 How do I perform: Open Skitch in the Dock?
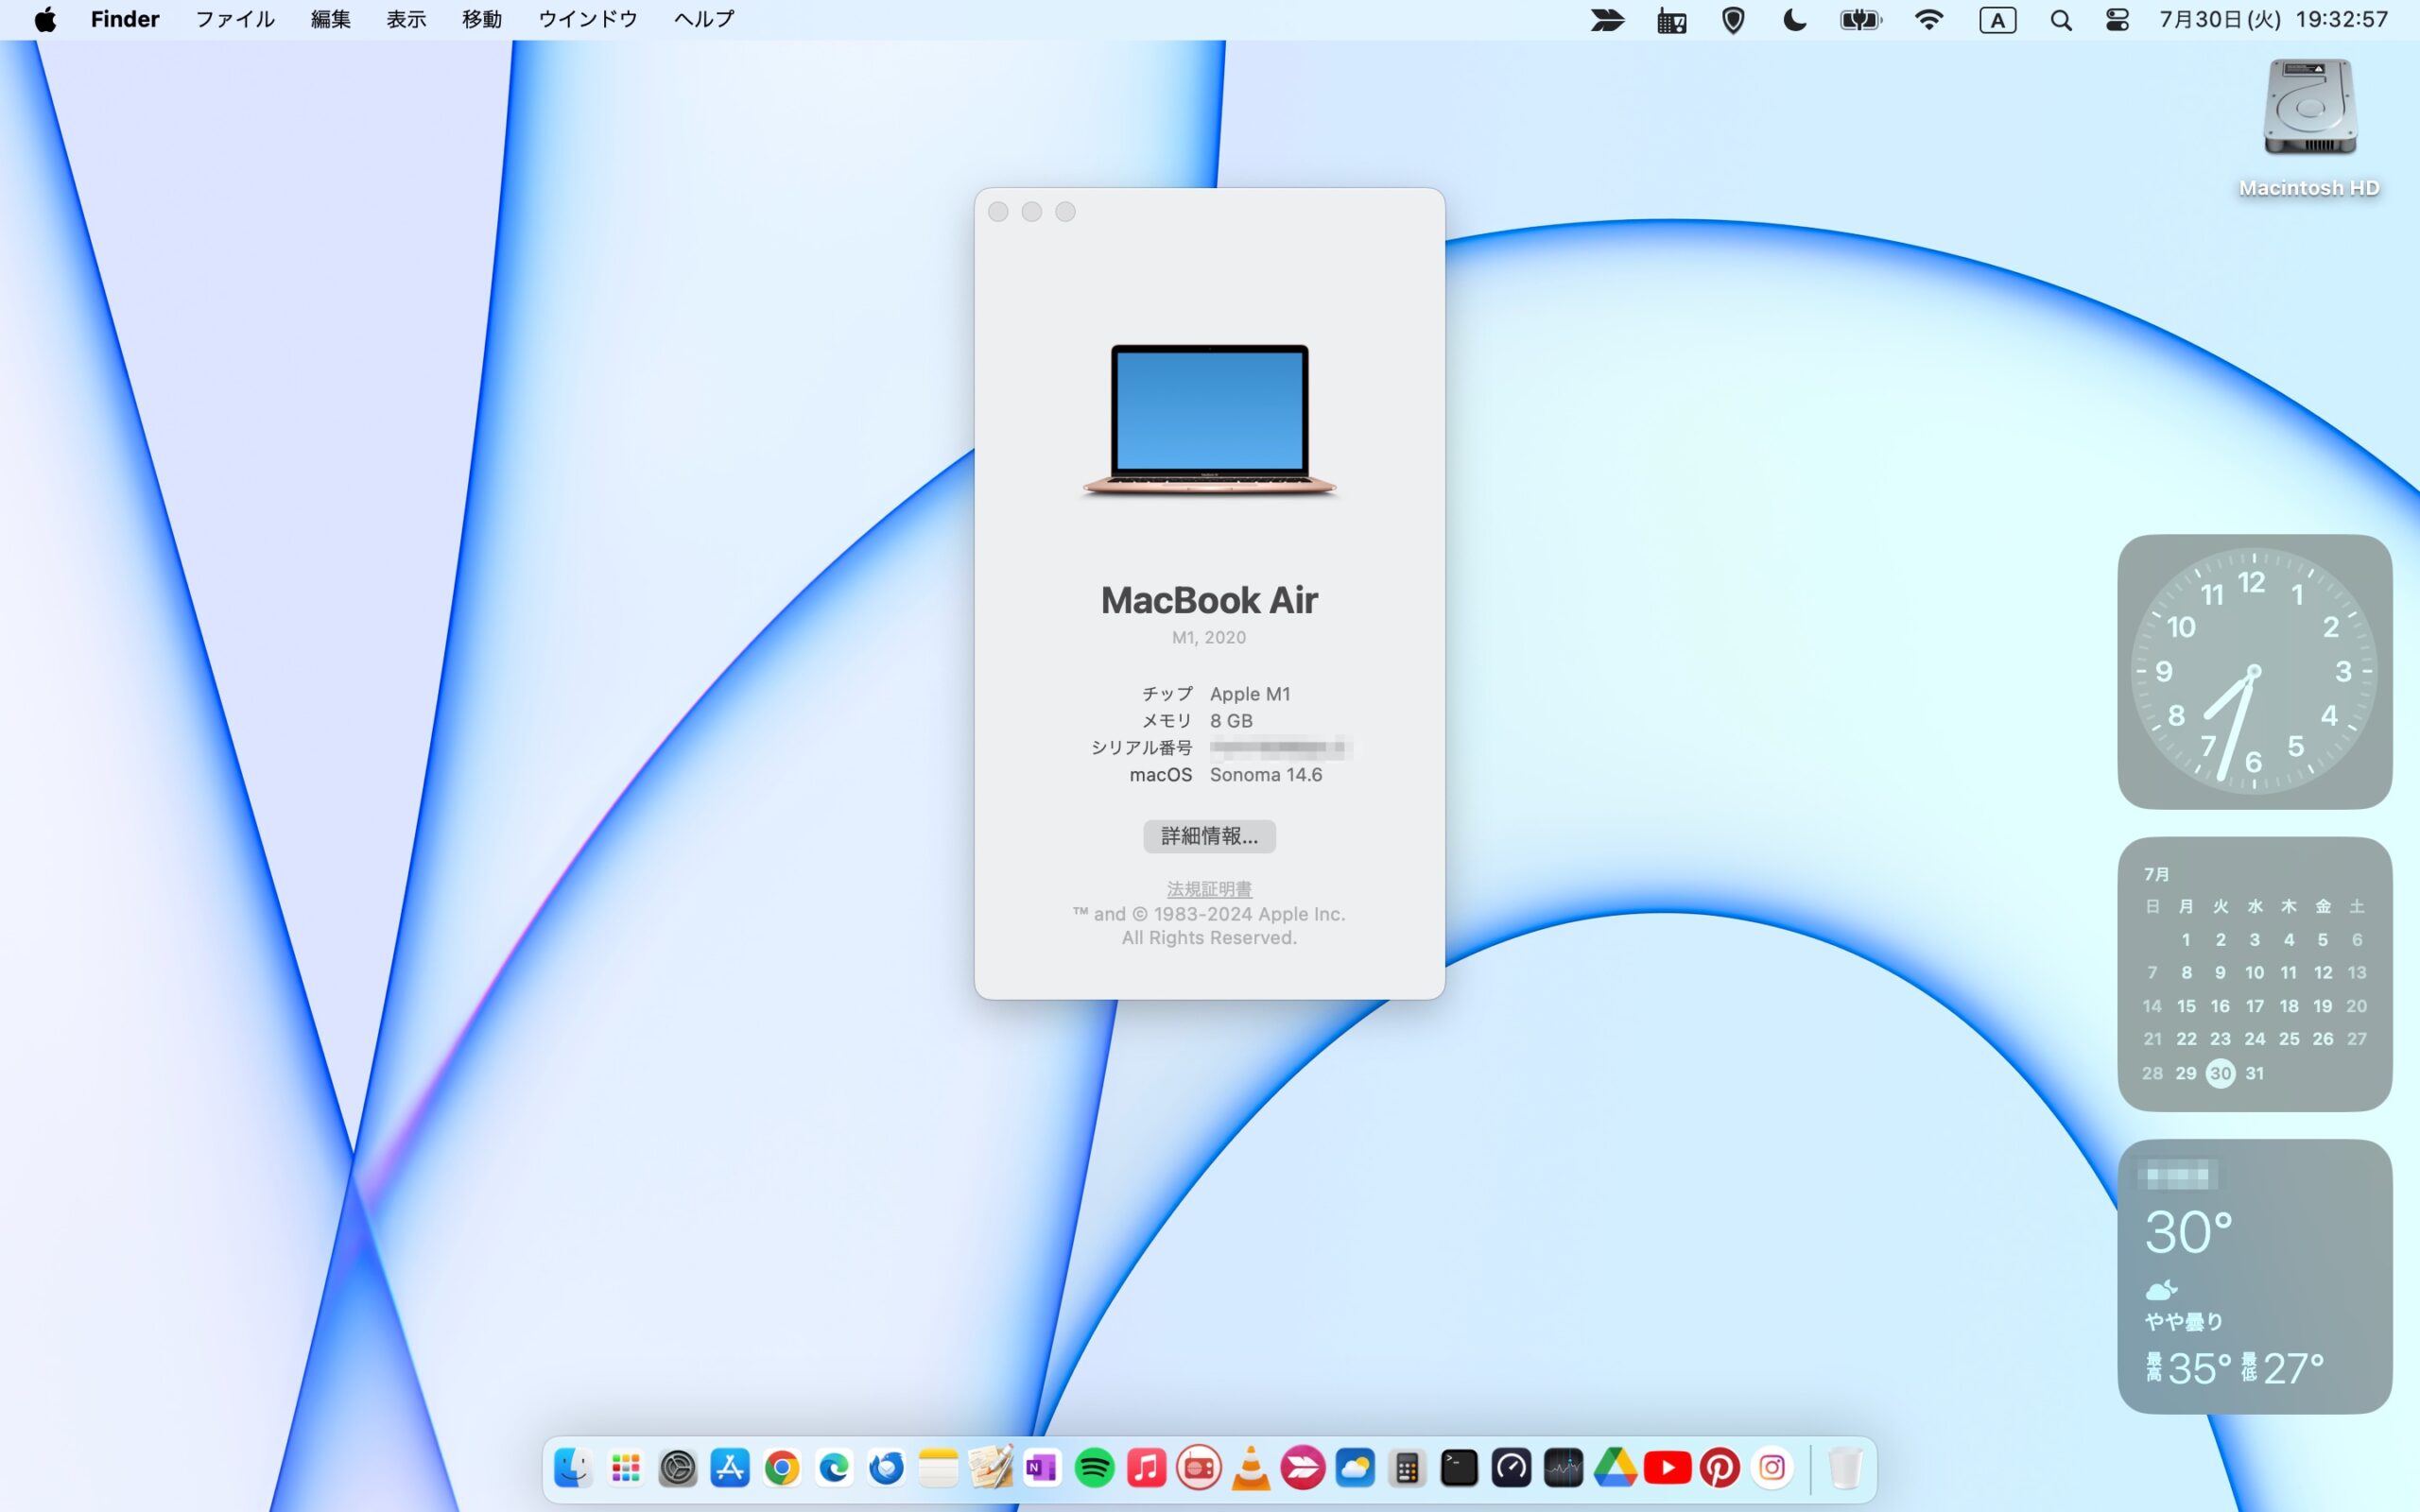tap(1303, 1468)
